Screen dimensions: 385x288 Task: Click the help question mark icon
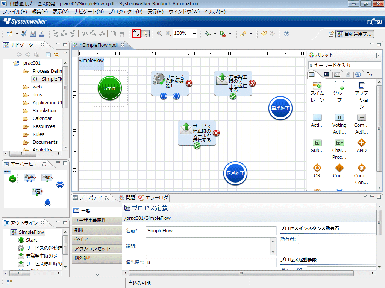point(286,34)
